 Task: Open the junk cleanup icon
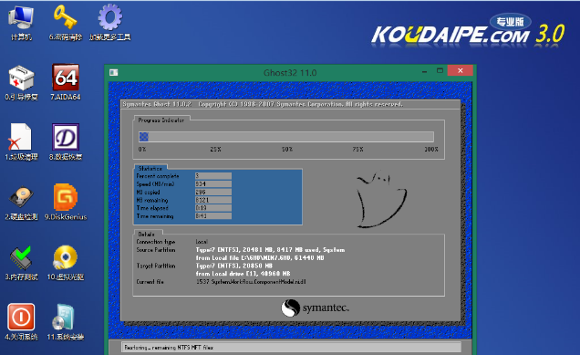click(20, 137)
